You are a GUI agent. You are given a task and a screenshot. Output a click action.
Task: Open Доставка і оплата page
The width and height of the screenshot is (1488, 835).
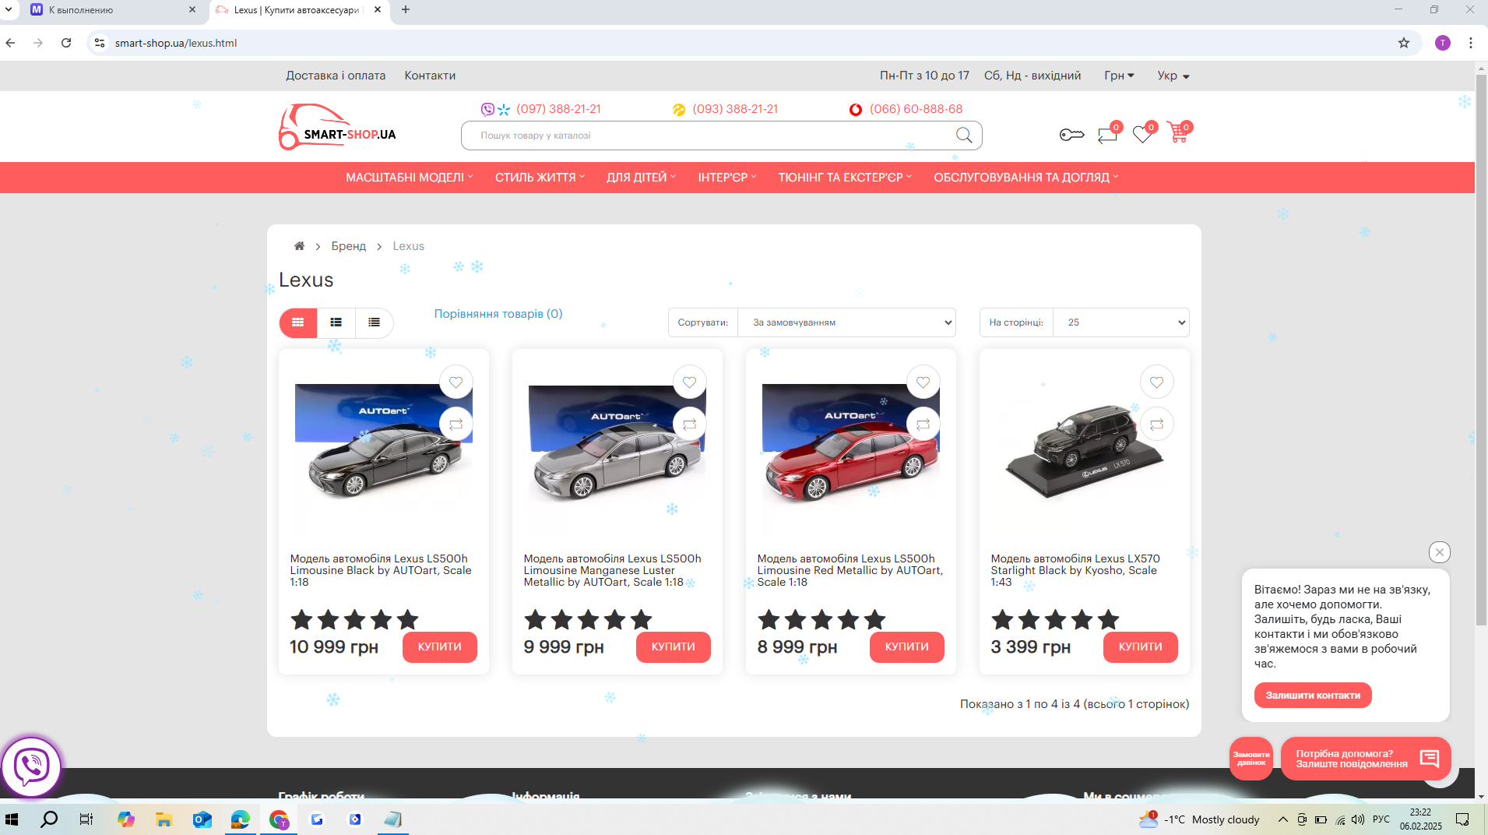(x=336, y=76)
